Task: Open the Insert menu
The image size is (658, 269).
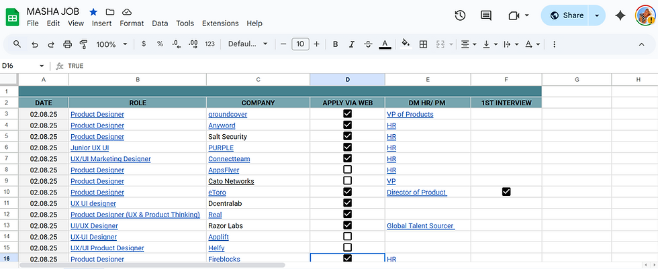Action: 101,23
